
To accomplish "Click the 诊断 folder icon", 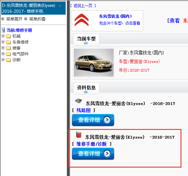I will [8, 60].
